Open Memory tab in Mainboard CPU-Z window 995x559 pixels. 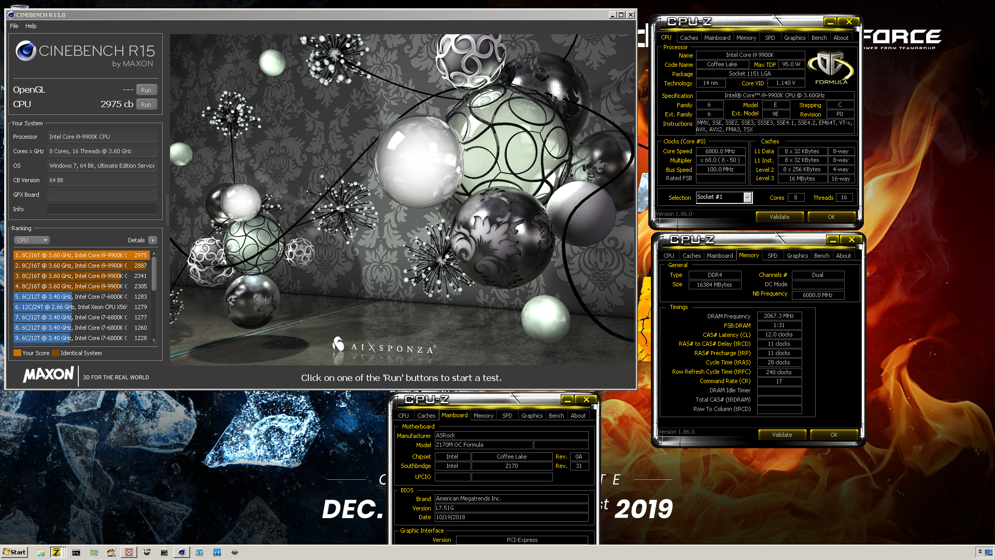(x=483, y=416)
